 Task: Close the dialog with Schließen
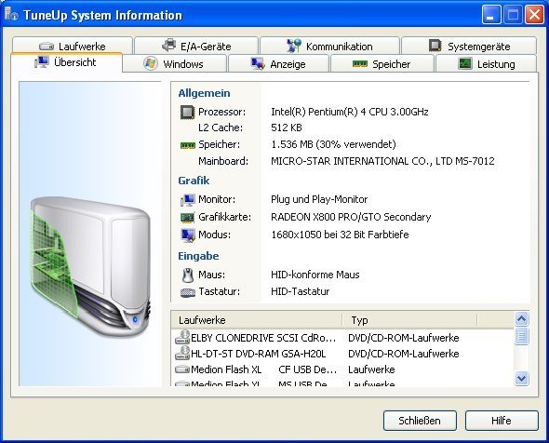coord(420,421)
